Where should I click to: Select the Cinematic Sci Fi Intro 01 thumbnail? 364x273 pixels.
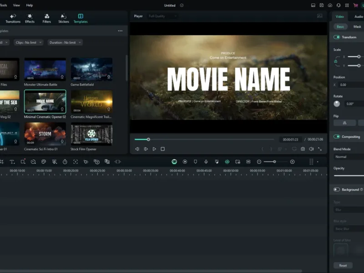[x=45, y=134]
